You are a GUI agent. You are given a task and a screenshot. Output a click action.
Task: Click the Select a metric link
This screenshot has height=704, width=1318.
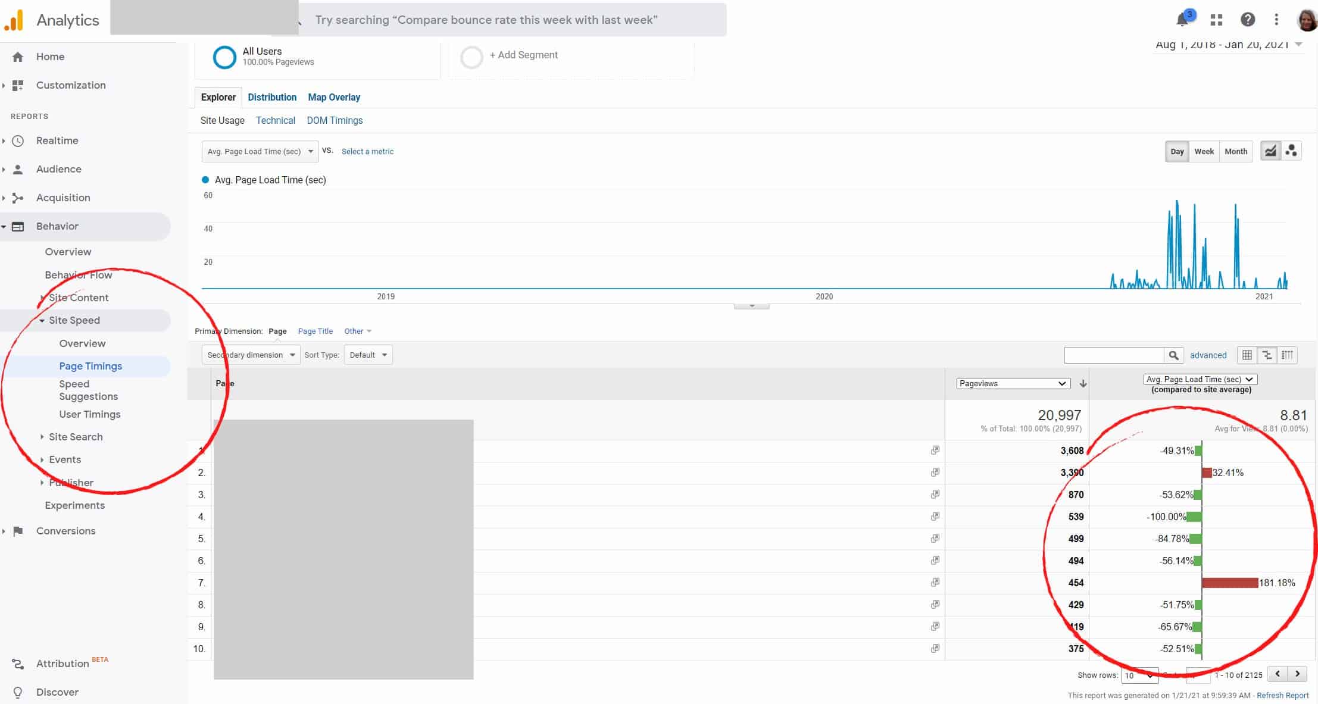367,151
